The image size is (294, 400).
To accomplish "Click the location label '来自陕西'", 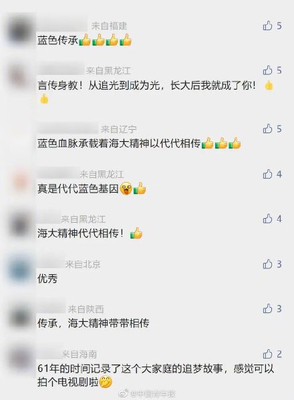I will 86,309.
